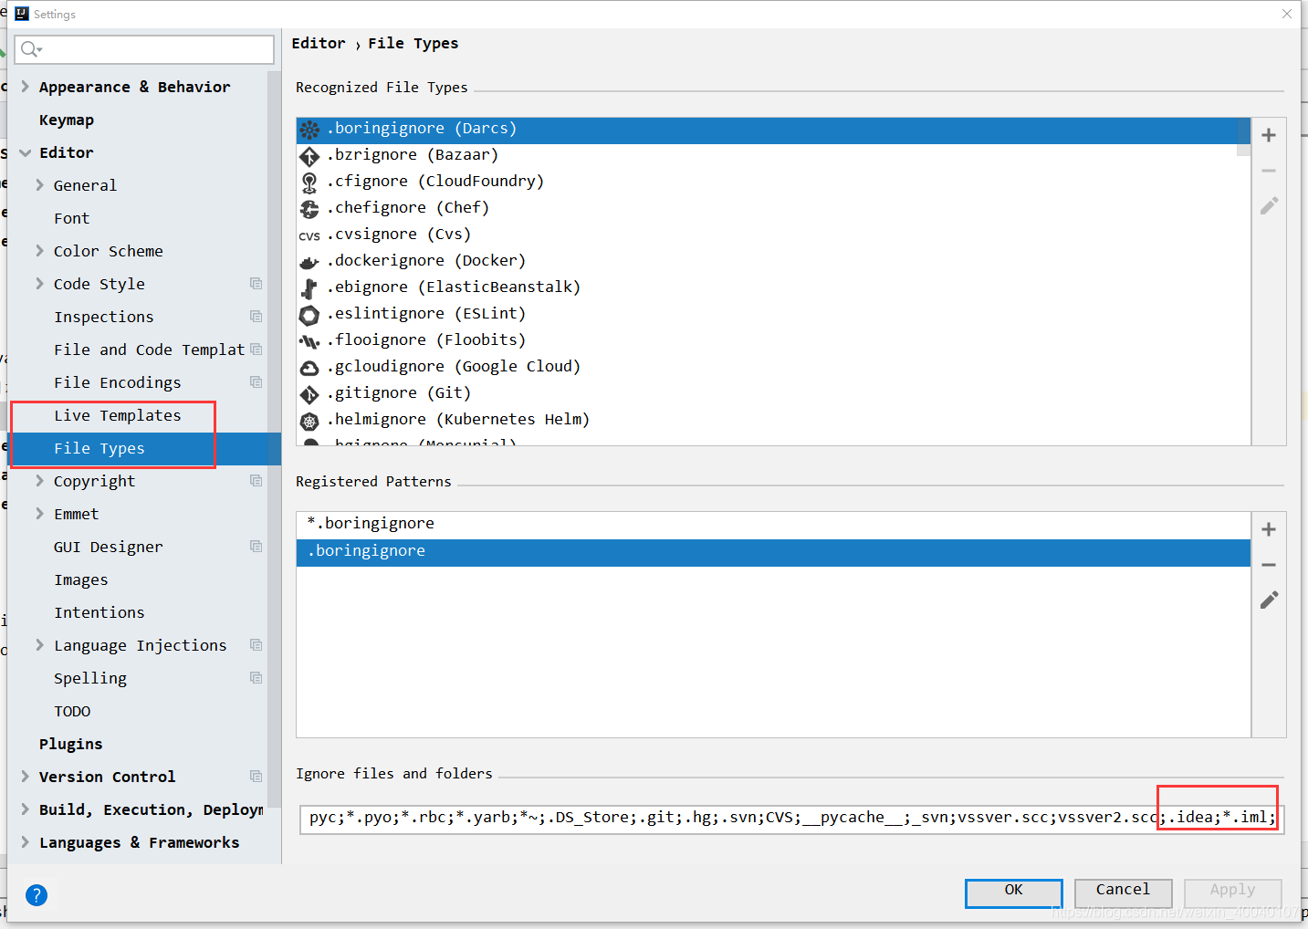
Task: Open Keymap settings
Action: click(67, 120)
